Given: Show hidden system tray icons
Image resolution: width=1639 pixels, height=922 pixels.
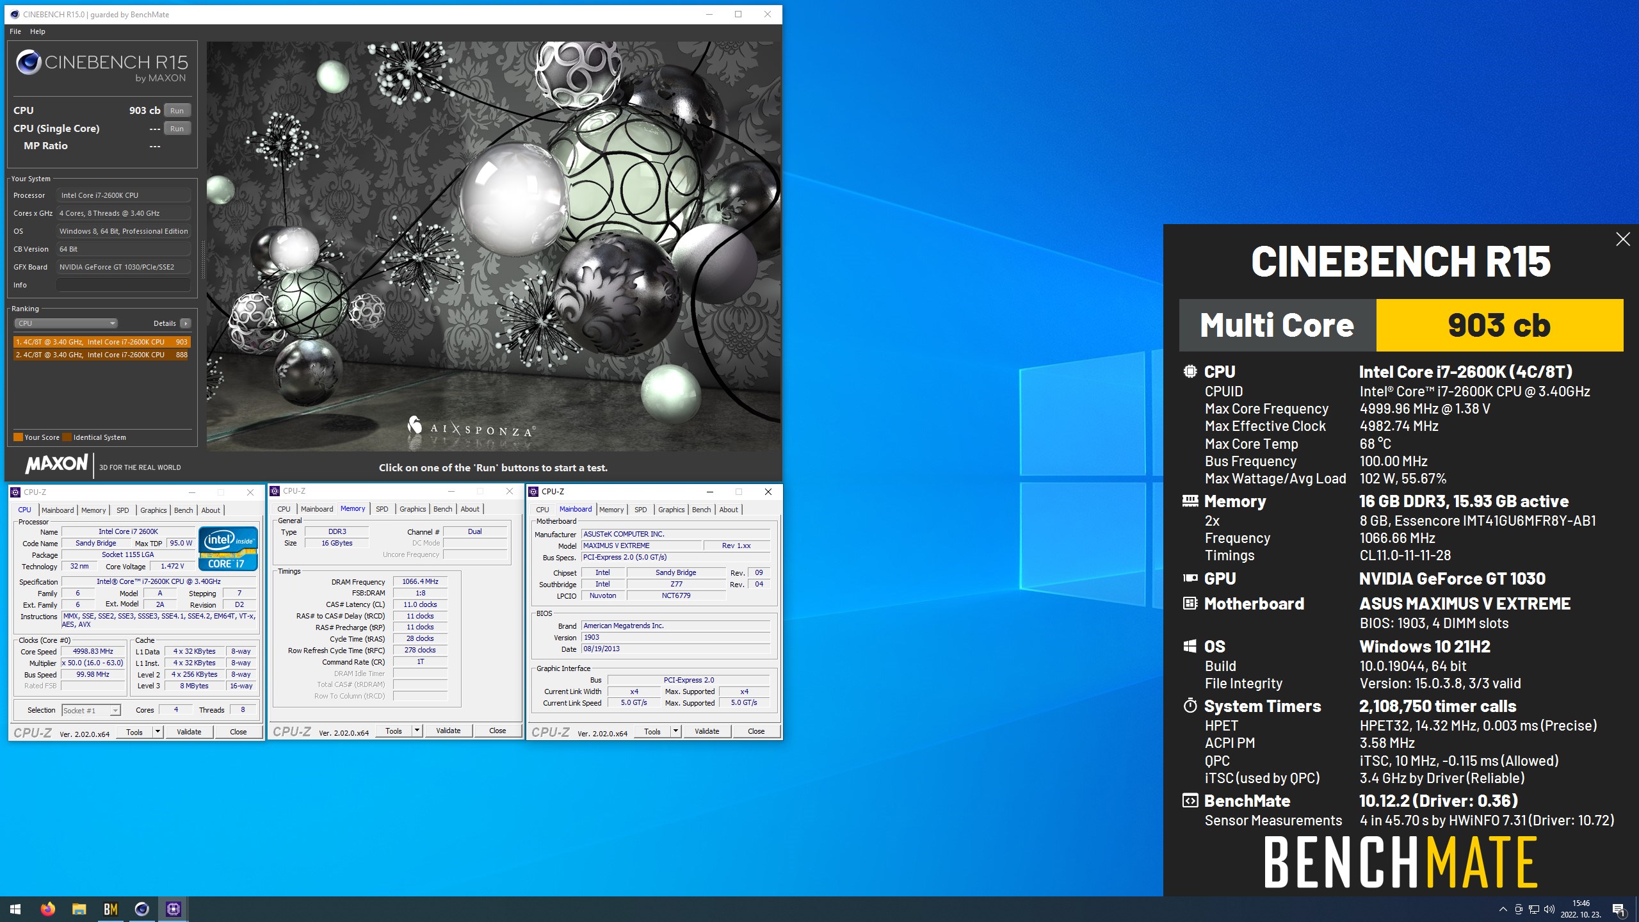Looking at the screenshot, I should coord(1503,909).
